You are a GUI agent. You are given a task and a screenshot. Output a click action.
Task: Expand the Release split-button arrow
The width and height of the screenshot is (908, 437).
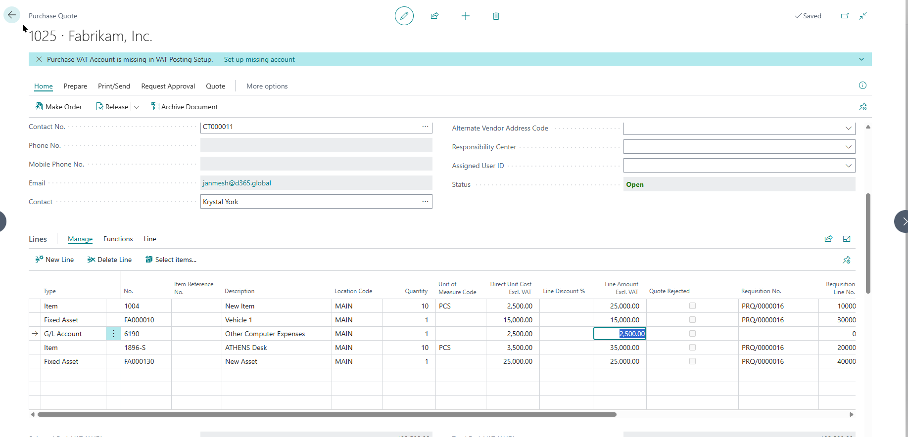click(x=137, y=107)
